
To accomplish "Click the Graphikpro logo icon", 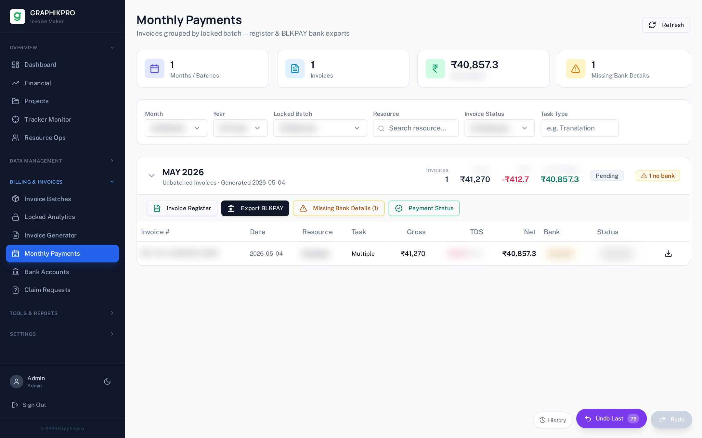I will click(18, 17).
